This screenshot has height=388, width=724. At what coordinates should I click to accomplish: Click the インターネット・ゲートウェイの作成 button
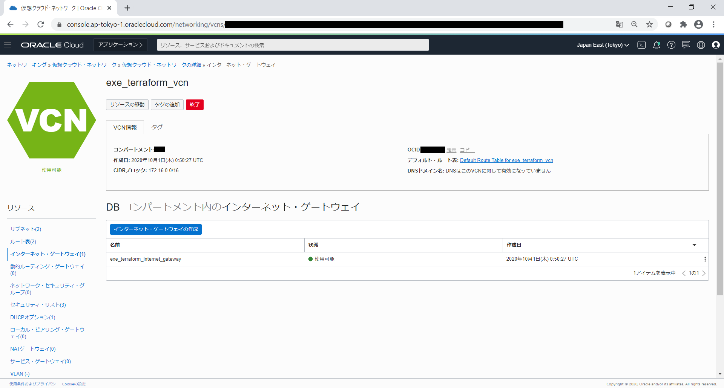point(156,229)
